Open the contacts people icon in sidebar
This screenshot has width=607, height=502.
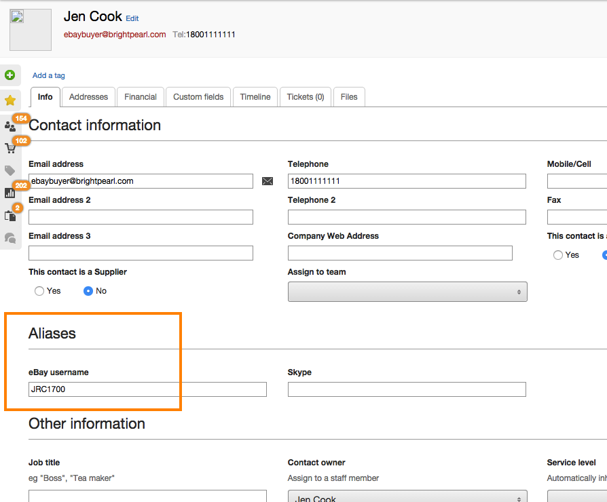(10, 125)
